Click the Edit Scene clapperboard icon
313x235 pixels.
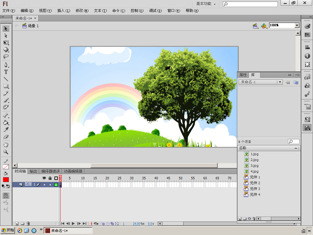click(x=255, y=26)
